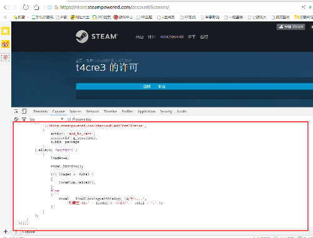Open the 360 search bookmark
The width and height of the screenshot is (313, 238).
101,17
